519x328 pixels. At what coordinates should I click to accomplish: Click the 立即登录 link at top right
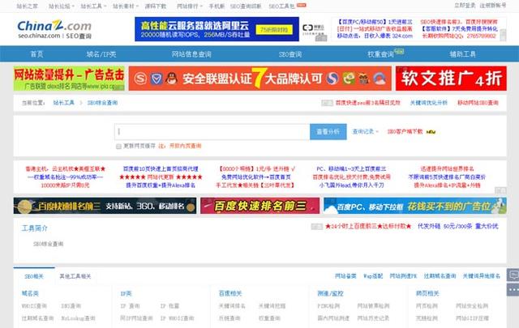465,6
